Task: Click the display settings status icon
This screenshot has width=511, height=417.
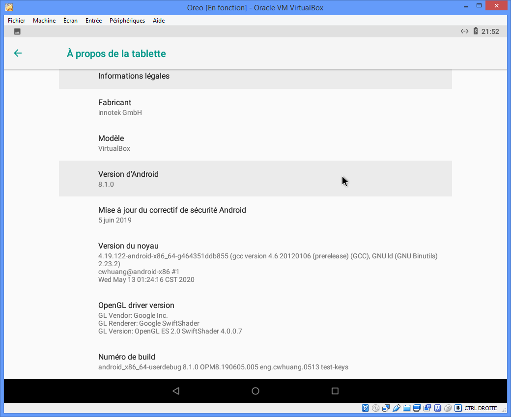Action: click(417, 408)
